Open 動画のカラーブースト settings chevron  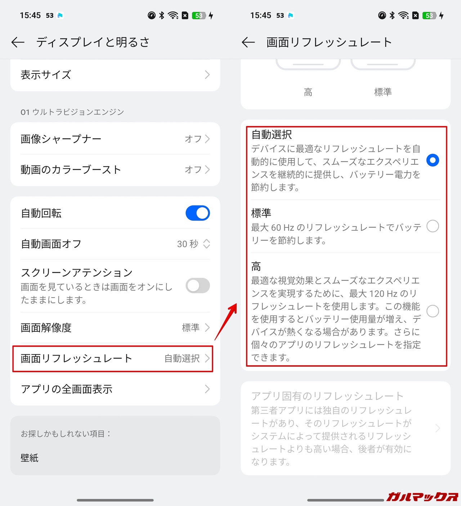[207, 170]
